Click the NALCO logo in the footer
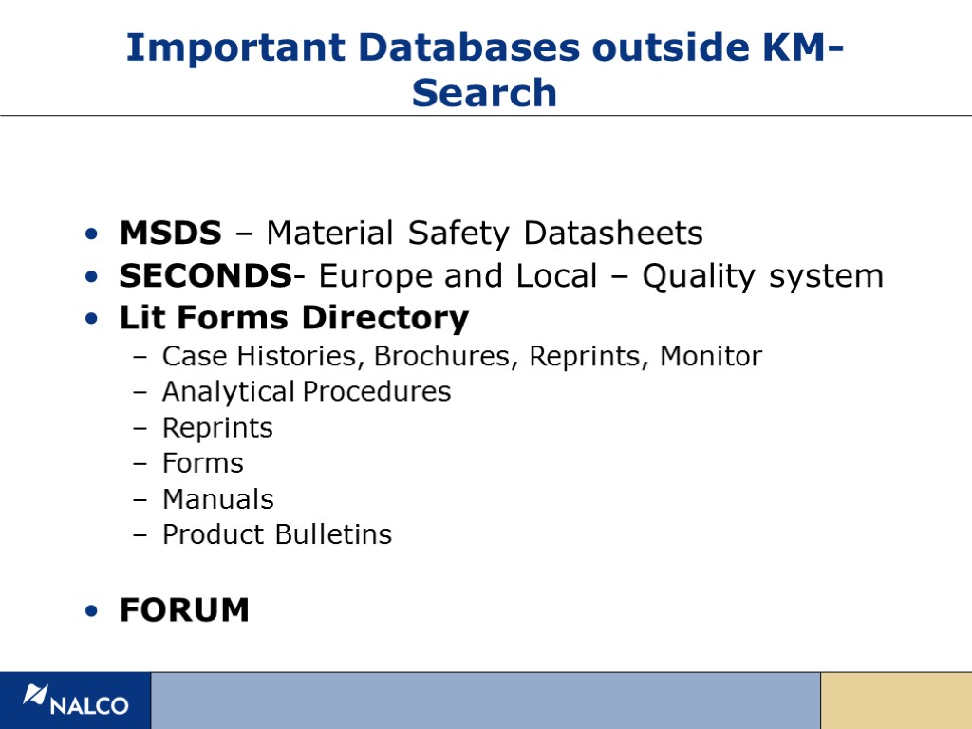972x729 pixels. [76, 701]
